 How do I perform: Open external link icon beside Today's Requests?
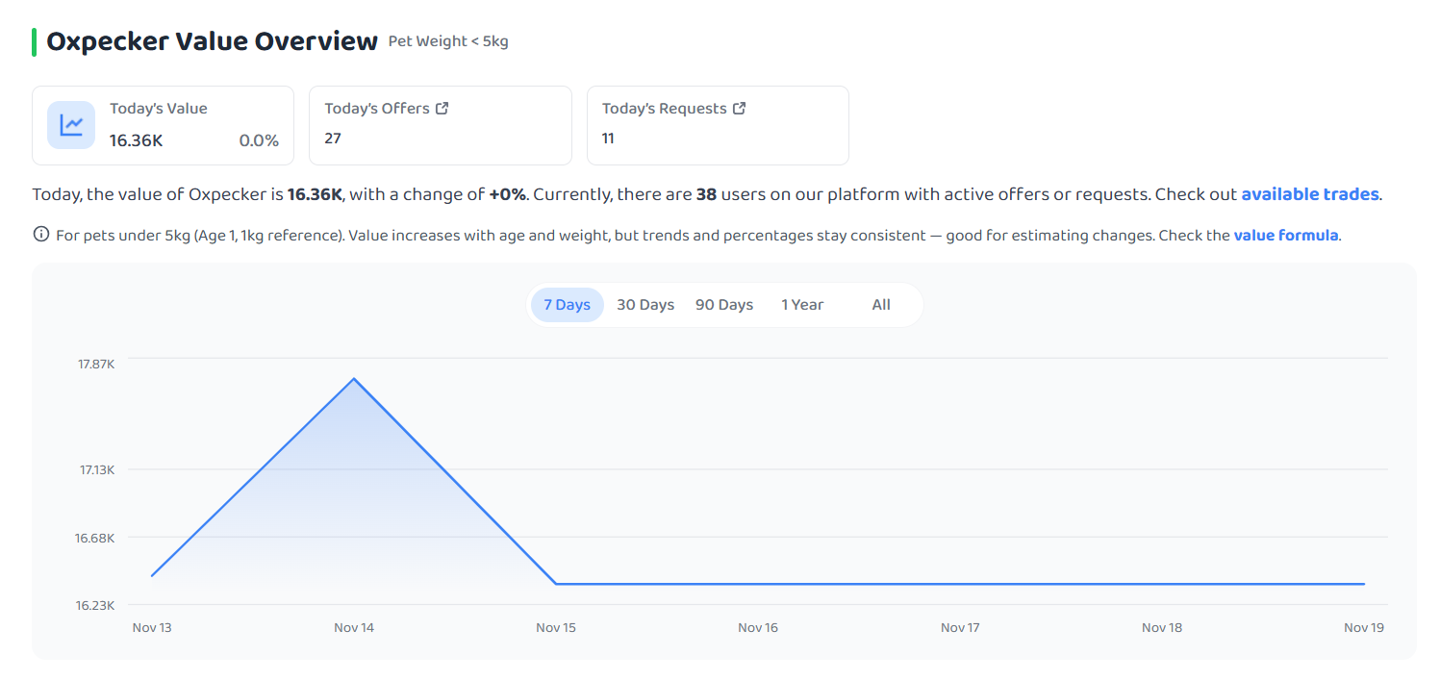[x=740, y=109]
